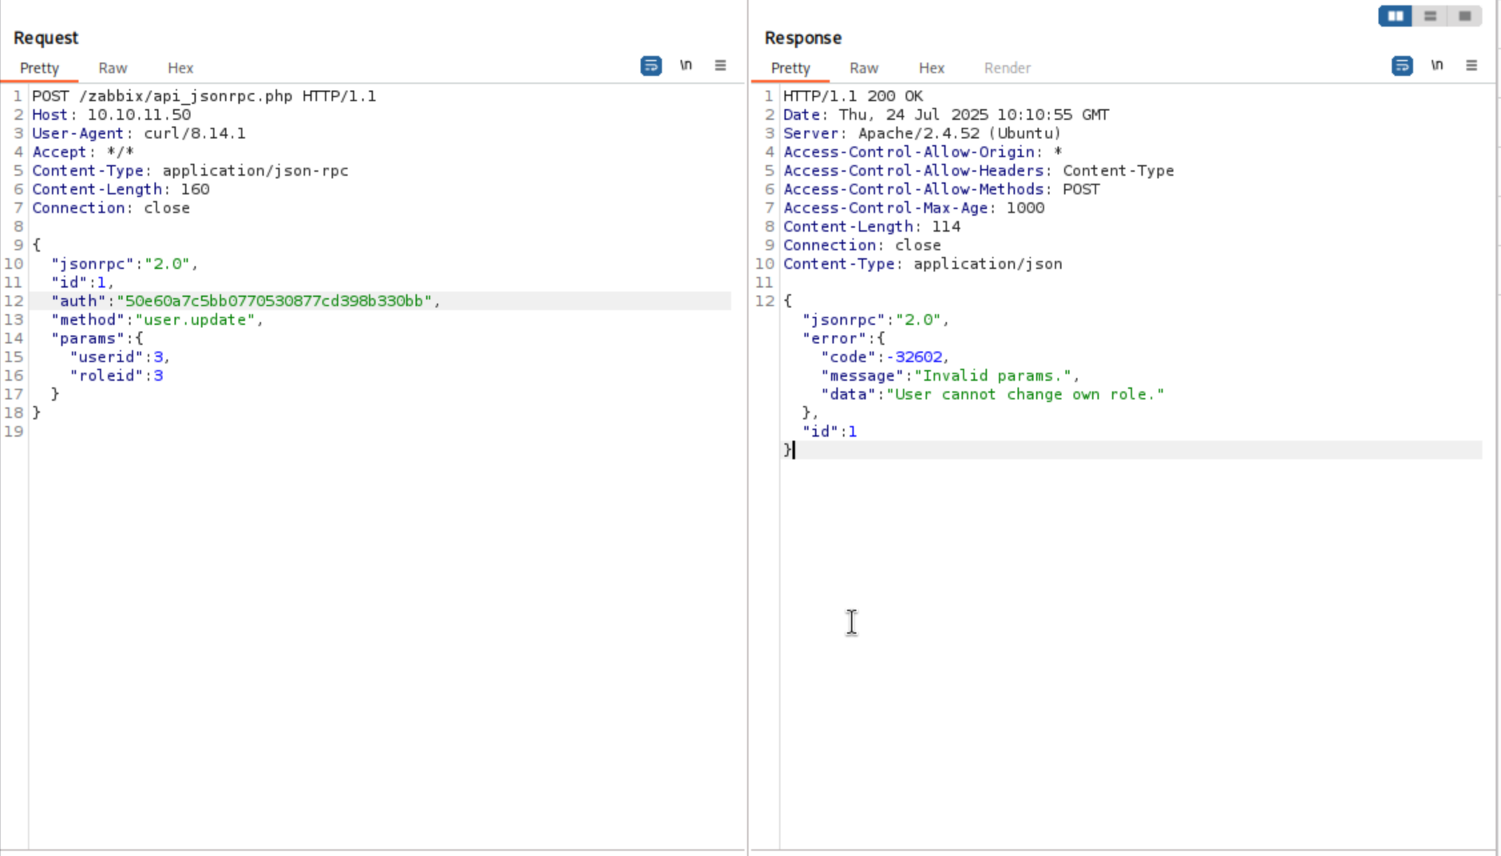The height and width of the screenshot is (856, 1501).
Task: Click the "Invalid params." message
Action: click(992, 375)
